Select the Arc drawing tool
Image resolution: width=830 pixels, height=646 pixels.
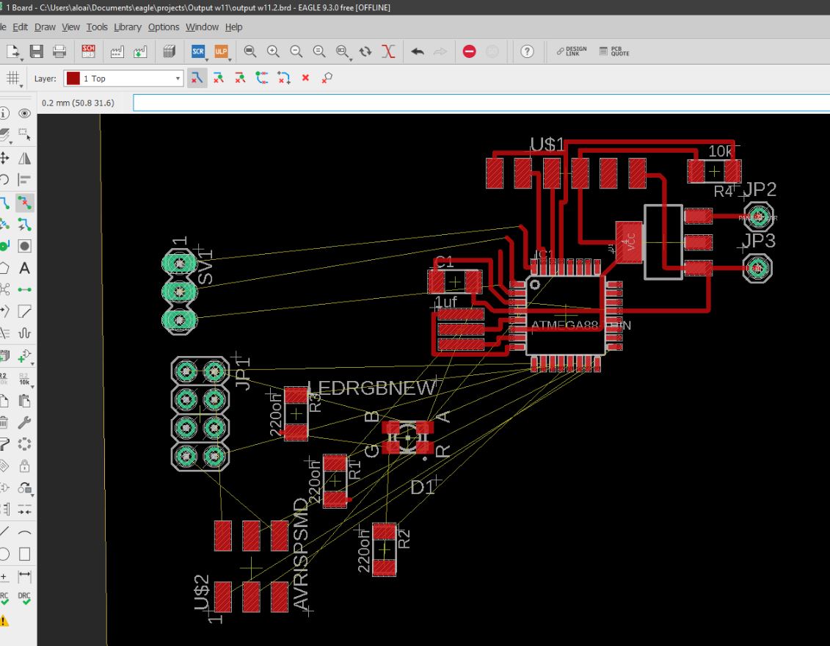[x=24, y=532]
